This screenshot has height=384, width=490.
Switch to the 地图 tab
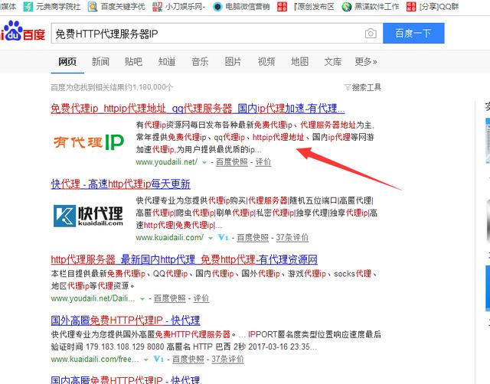tap(299, 61)
